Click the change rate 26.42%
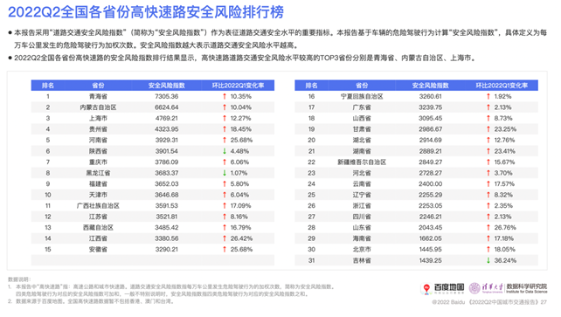This screenshot has width=561, height=317. (x=241, y=238)
